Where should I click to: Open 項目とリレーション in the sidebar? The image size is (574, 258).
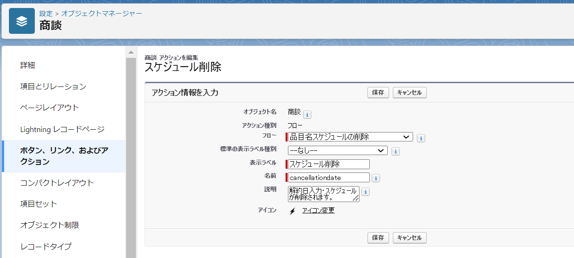[x=53, y=86]
